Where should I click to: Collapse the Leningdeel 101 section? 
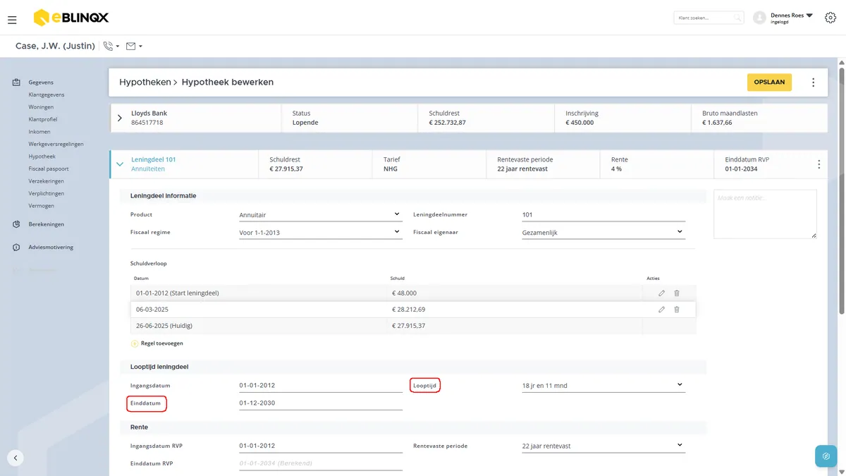click(120, 164)
